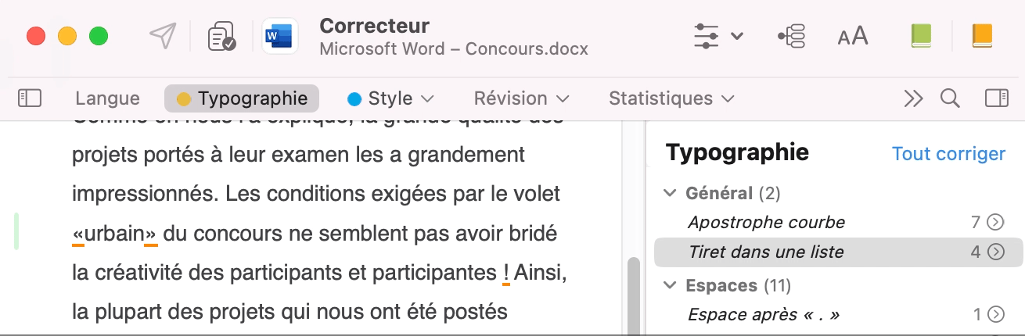Click the search magnifier icon
1025x336 pixels.
click(950, 98)
